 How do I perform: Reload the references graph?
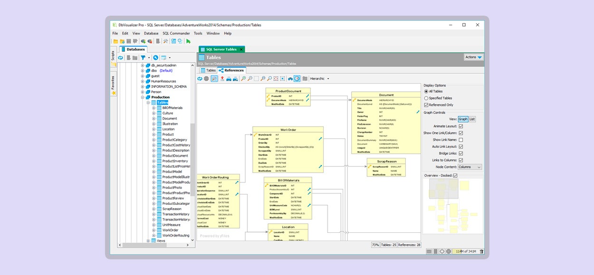tap(200, 79)
